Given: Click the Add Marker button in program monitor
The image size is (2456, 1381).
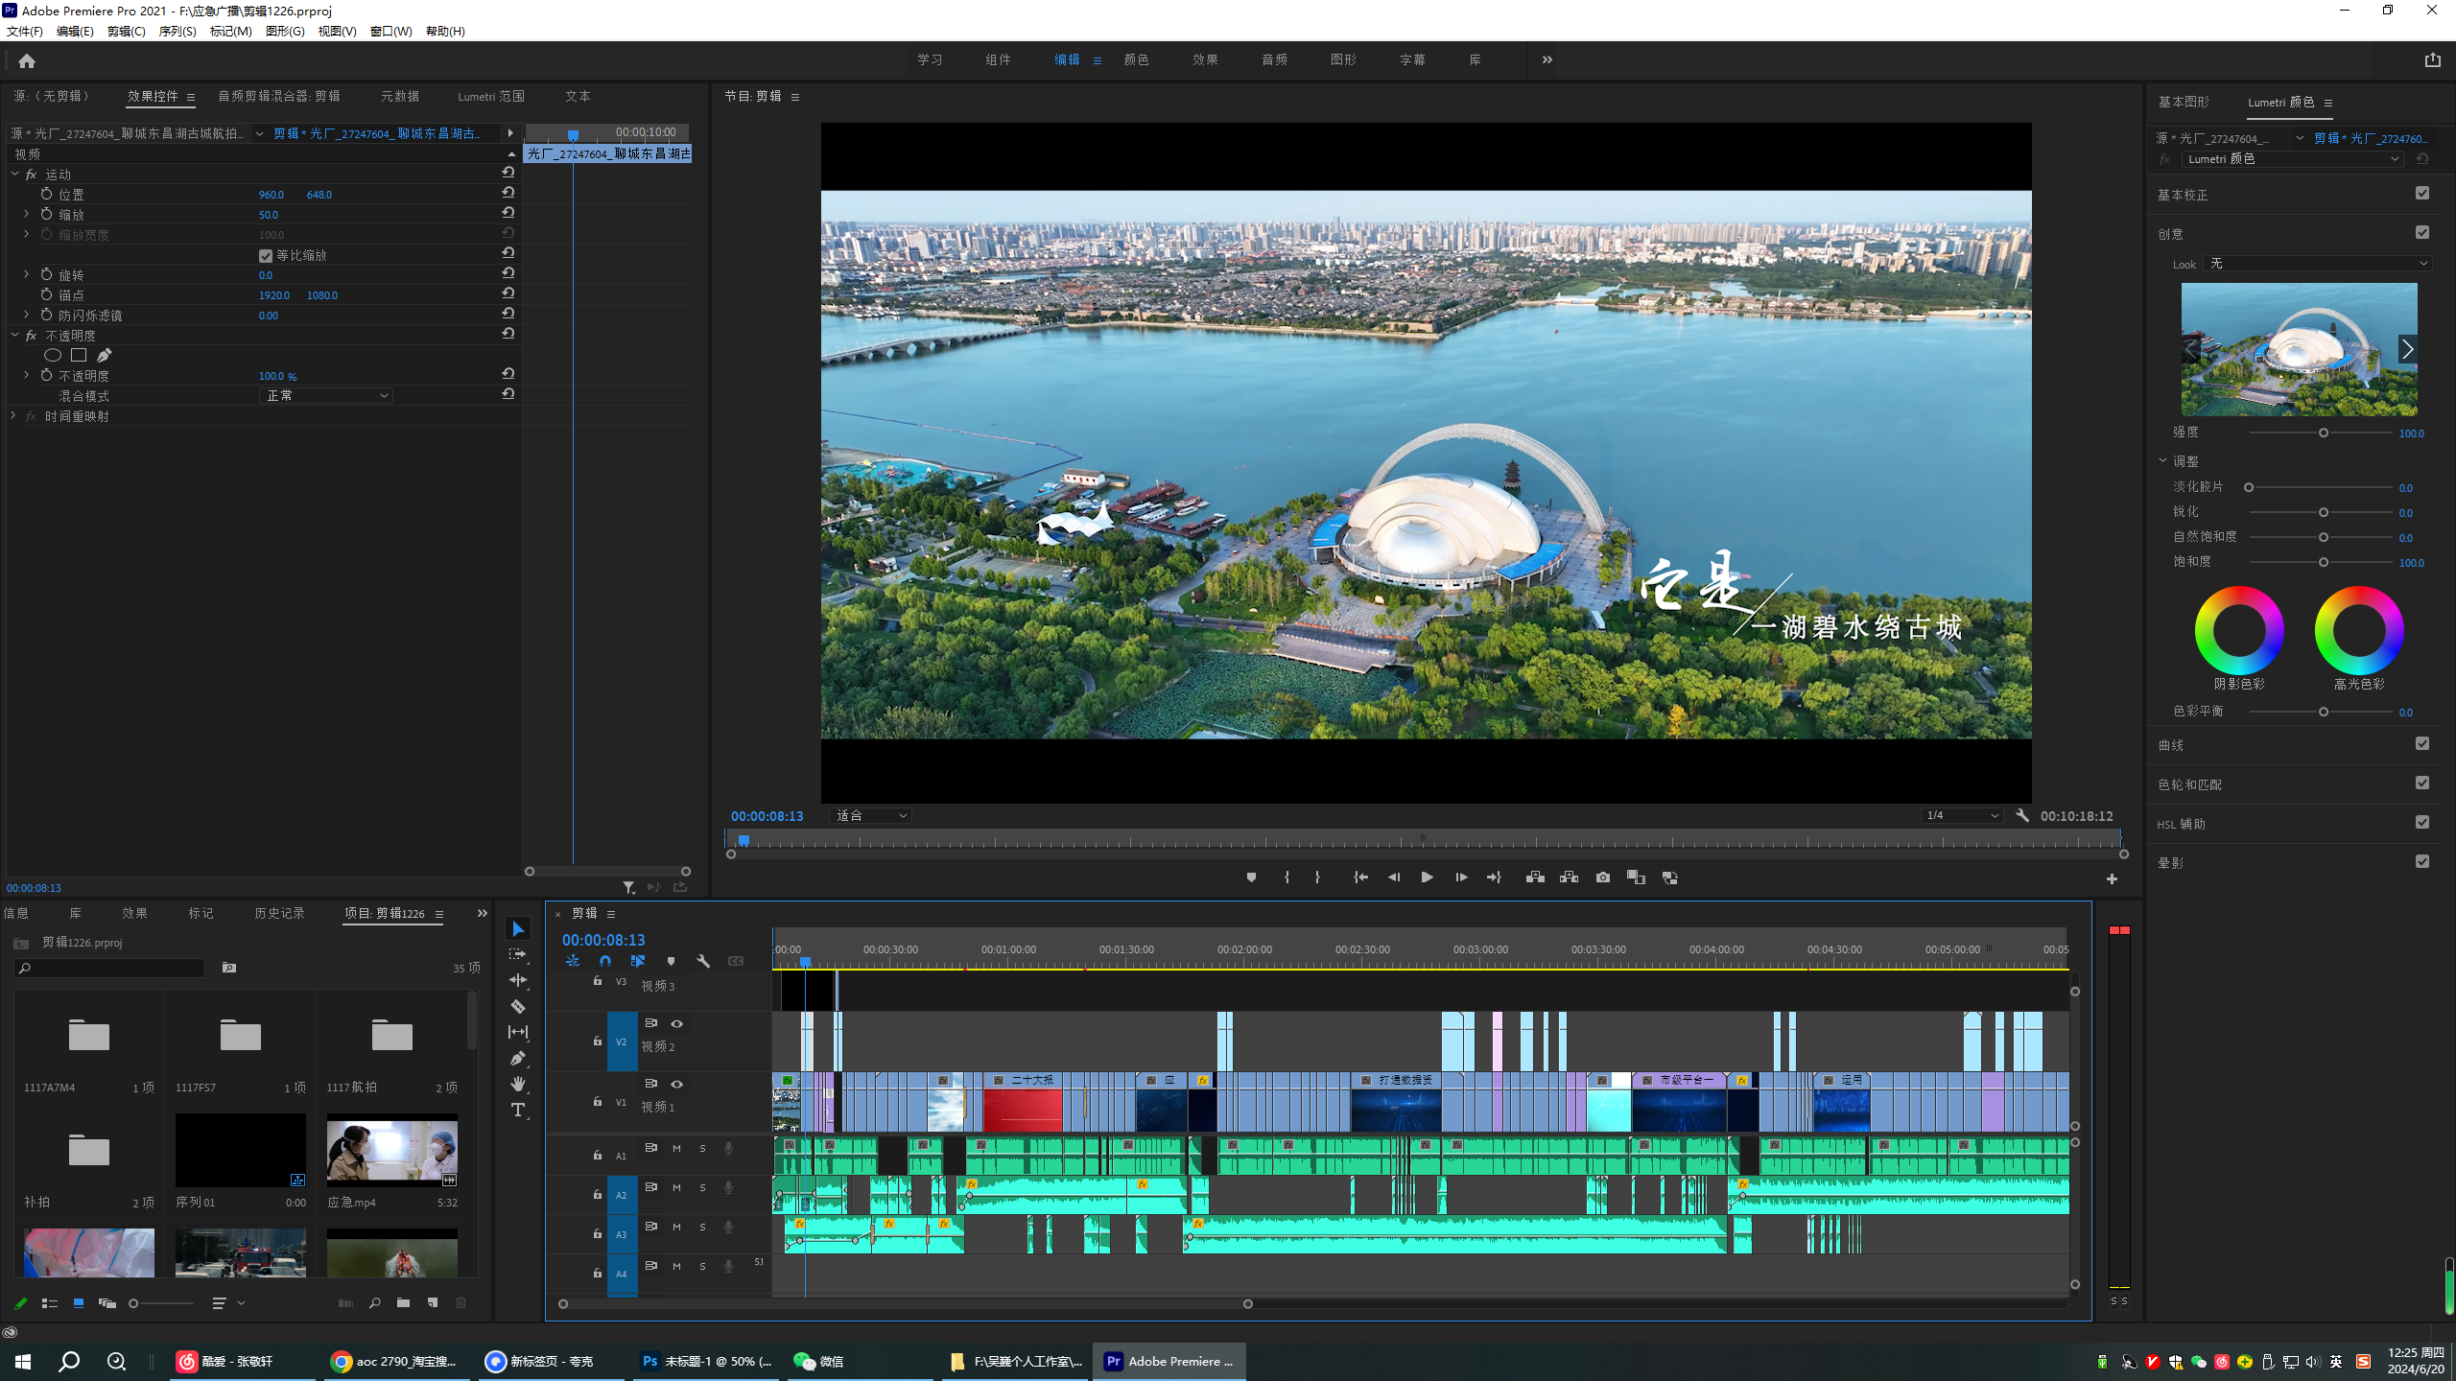Looking at the screenshot, I should click(1251, 878).
